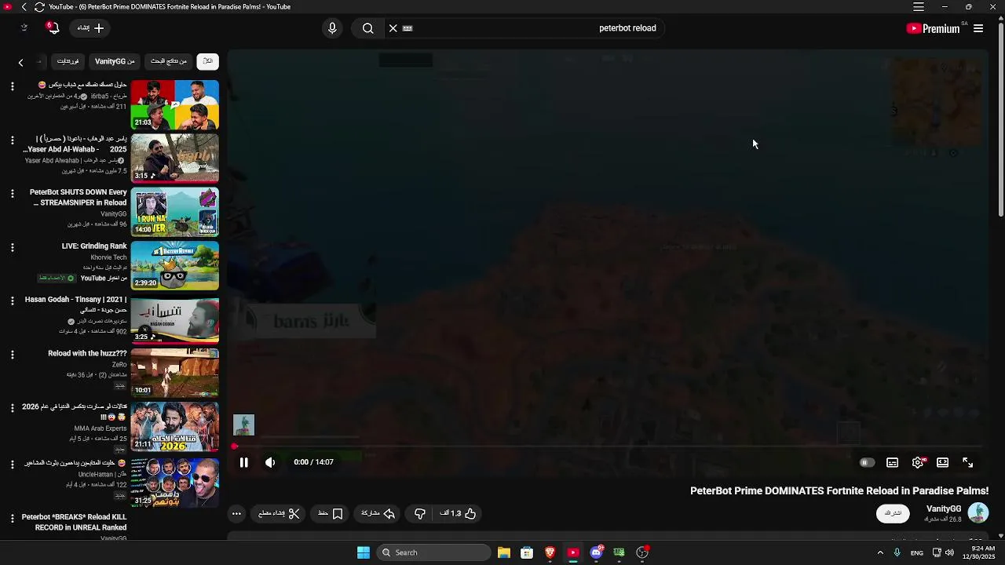Save the video with bookmark button
Screen dimensions: 1005x565
pos(331,513)
